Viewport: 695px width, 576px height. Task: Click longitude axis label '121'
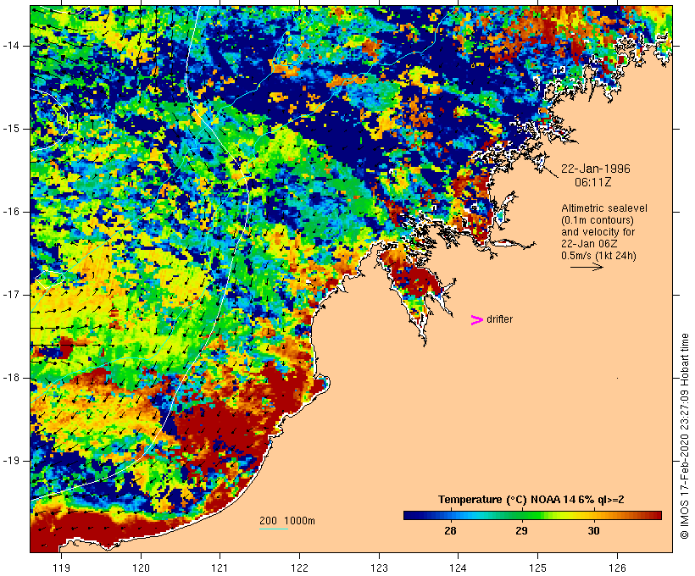click(220, 568)
